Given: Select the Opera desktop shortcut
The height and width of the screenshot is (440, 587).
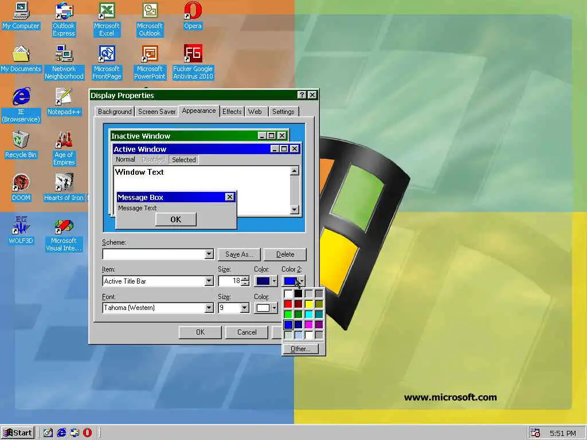Looking at the screenshot, I should (x=193, y=15).
